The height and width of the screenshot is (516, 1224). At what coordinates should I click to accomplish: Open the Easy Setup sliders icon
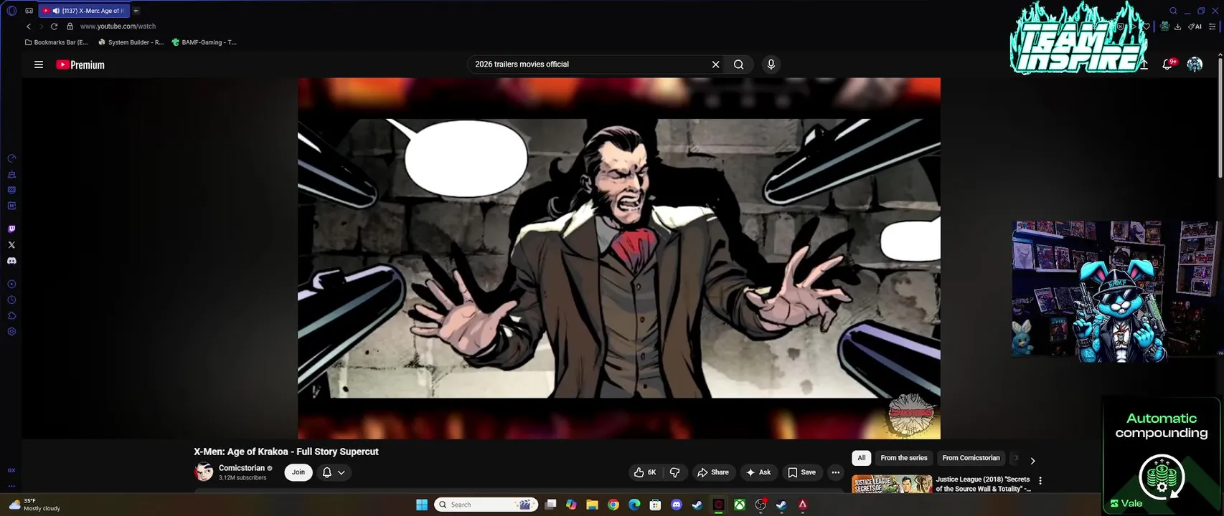tap(1213, 27)
